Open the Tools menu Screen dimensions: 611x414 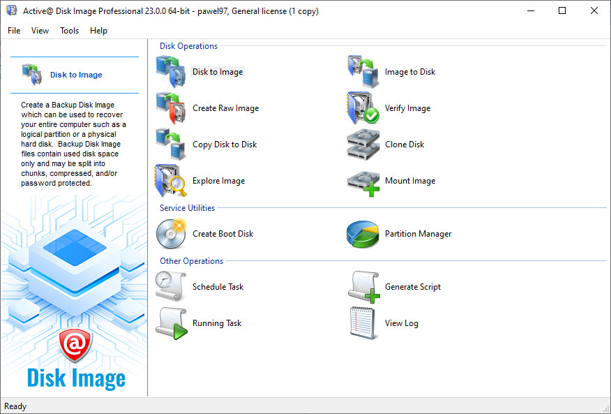coord(69,31)
